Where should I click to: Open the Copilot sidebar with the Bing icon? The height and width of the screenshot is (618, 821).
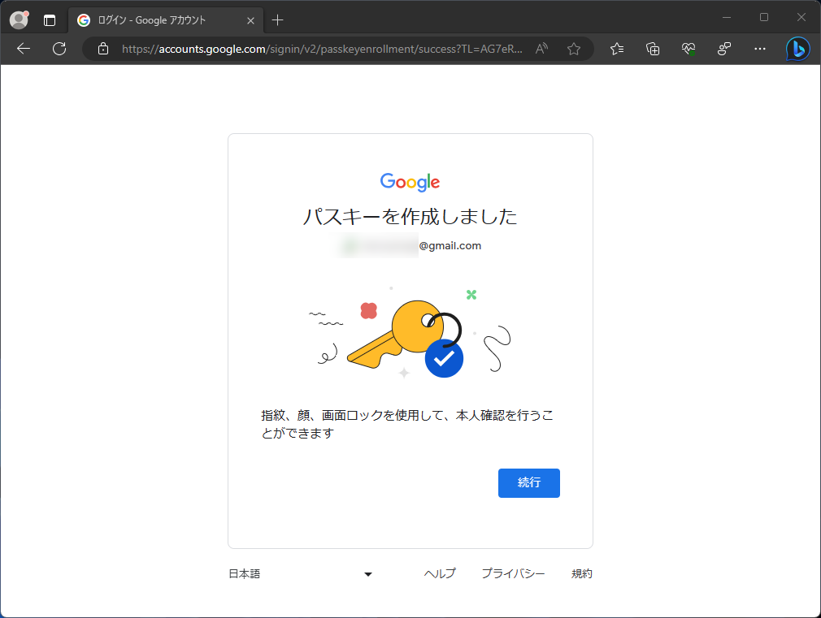pos(797,49)
